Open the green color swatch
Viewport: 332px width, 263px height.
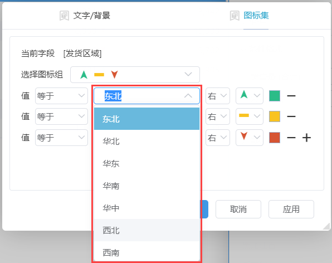(275, 96)
